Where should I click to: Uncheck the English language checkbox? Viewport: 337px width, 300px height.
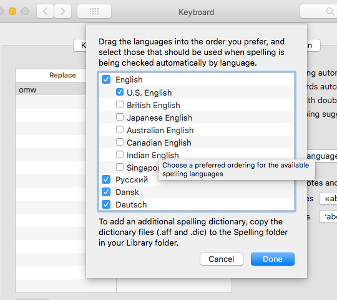[106, 79]
